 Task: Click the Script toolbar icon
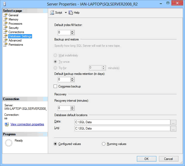(x=52, y=13)
